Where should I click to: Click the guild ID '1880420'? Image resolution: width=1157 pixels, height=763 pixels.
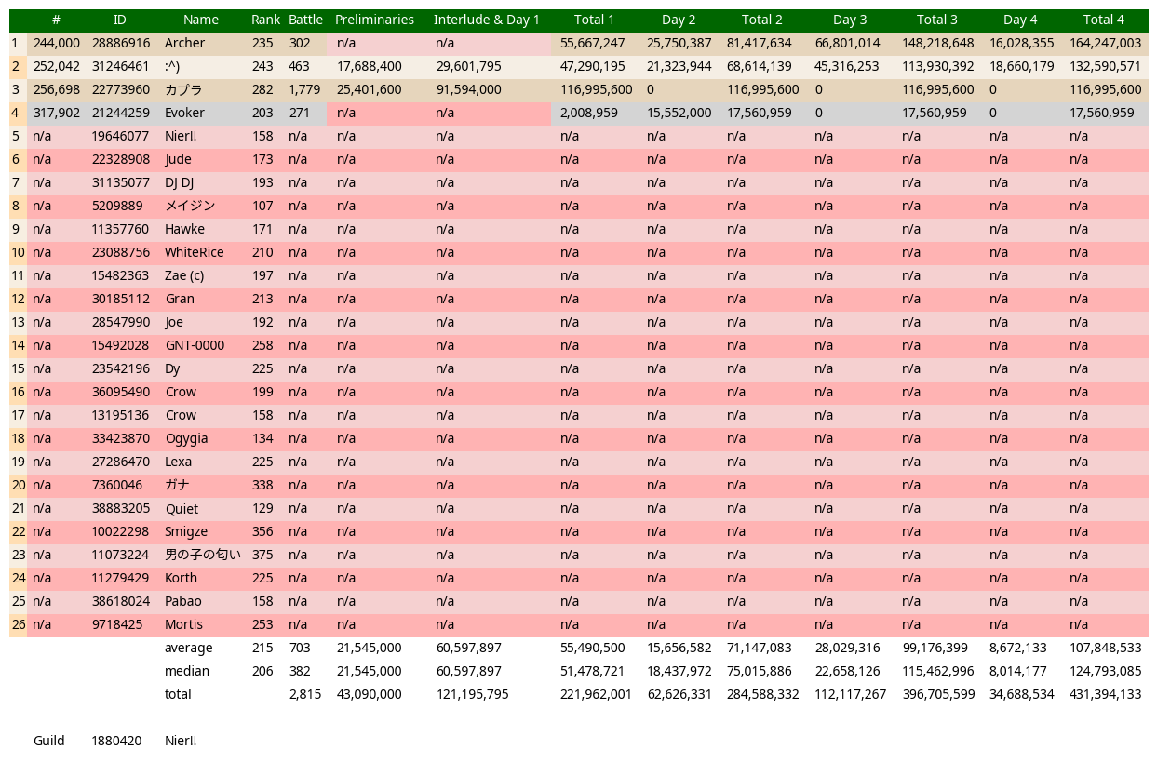(116, 741)
